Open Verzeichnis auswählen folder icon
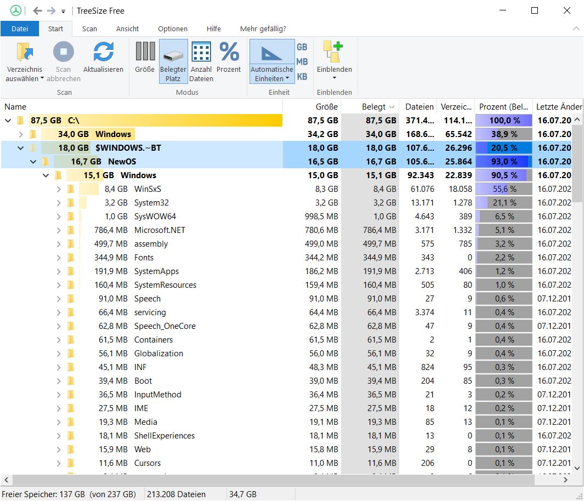This screenshot has width=584, height=501. (x=25, y=52)
